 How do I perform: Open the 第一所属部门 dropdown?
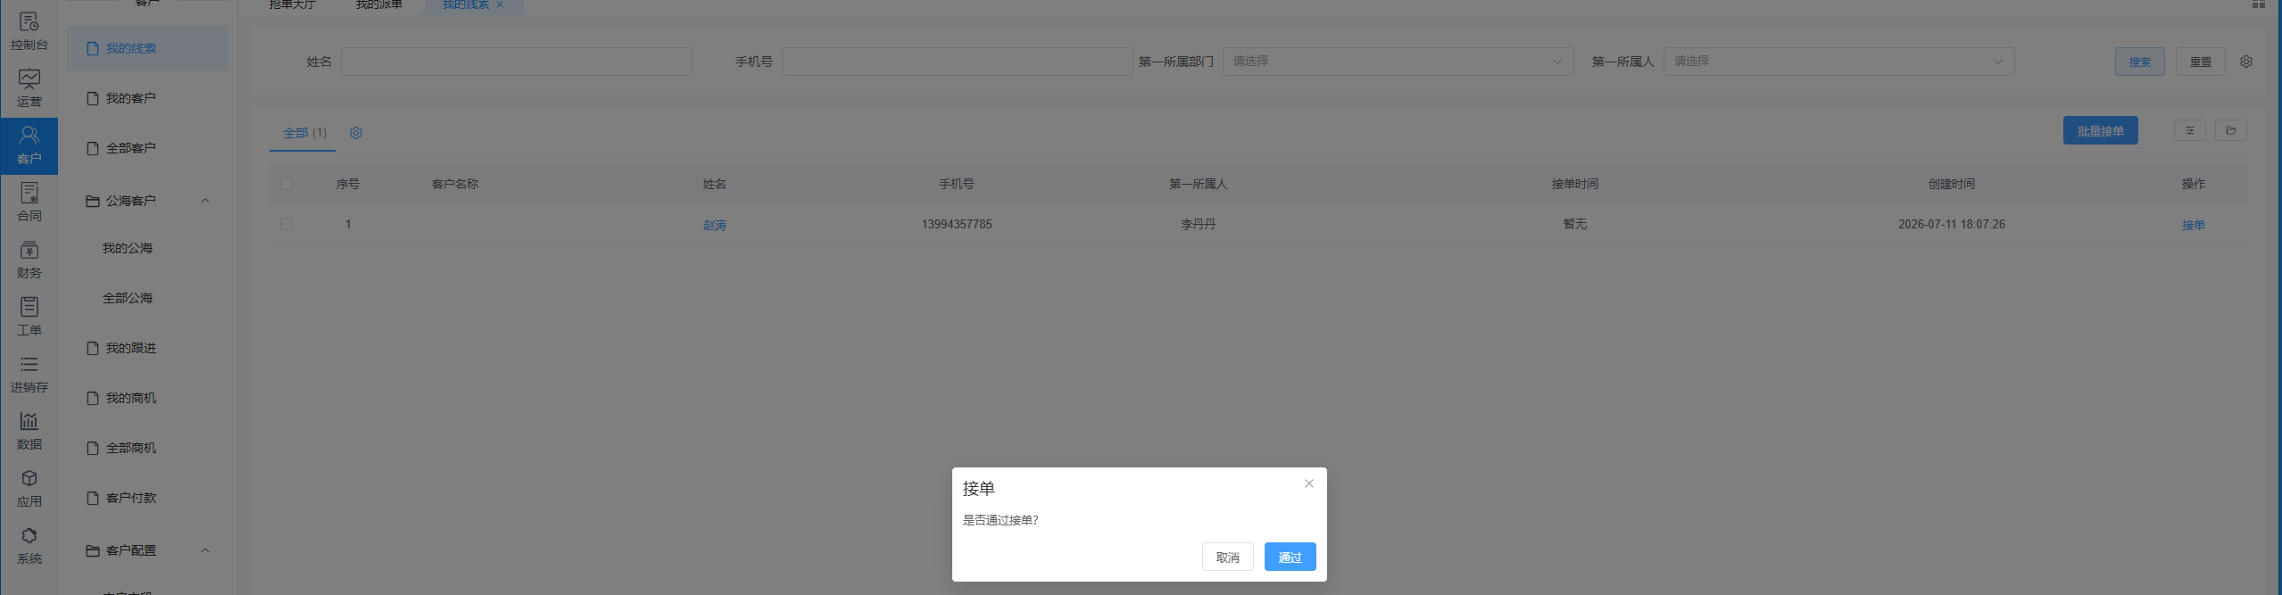[x=1398, y=62]
